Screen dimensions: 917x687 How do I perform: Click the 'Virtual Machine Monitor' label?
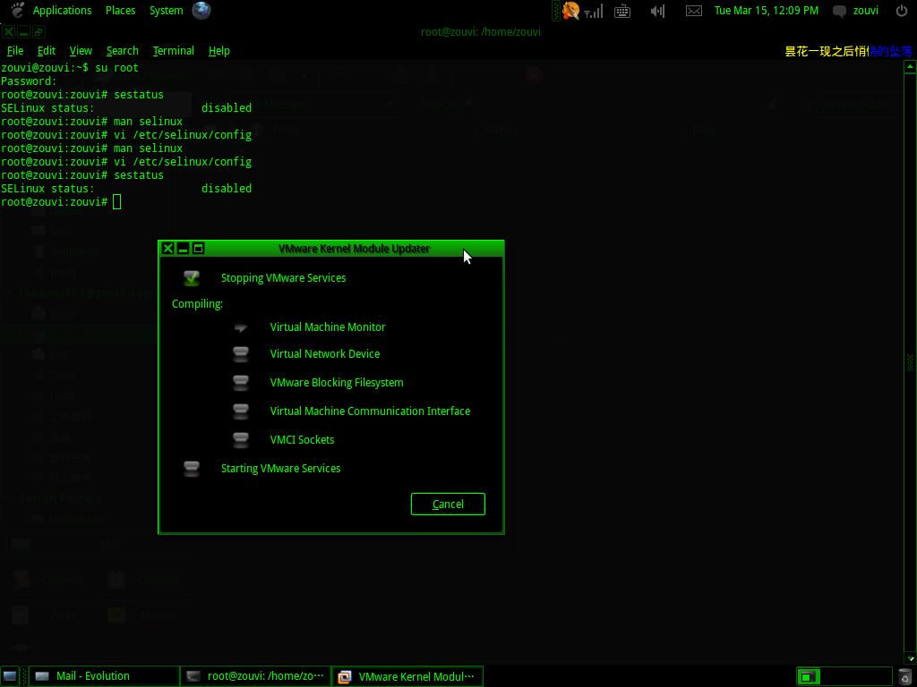tap(328, 327)
